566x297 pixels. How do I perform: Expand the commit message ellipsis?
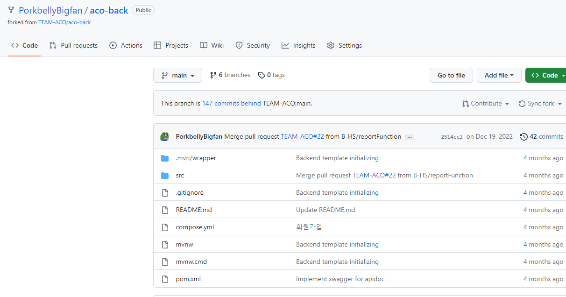[410, 137]
